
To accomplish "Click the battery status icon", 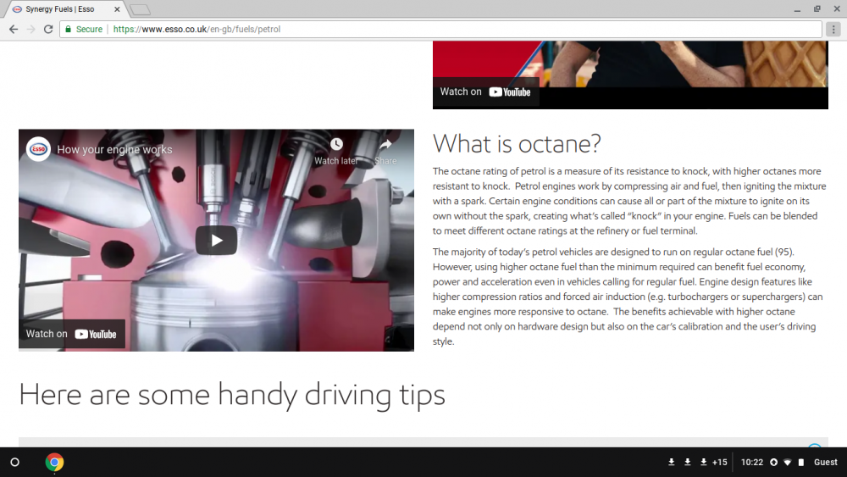I will tap(801, 463).
